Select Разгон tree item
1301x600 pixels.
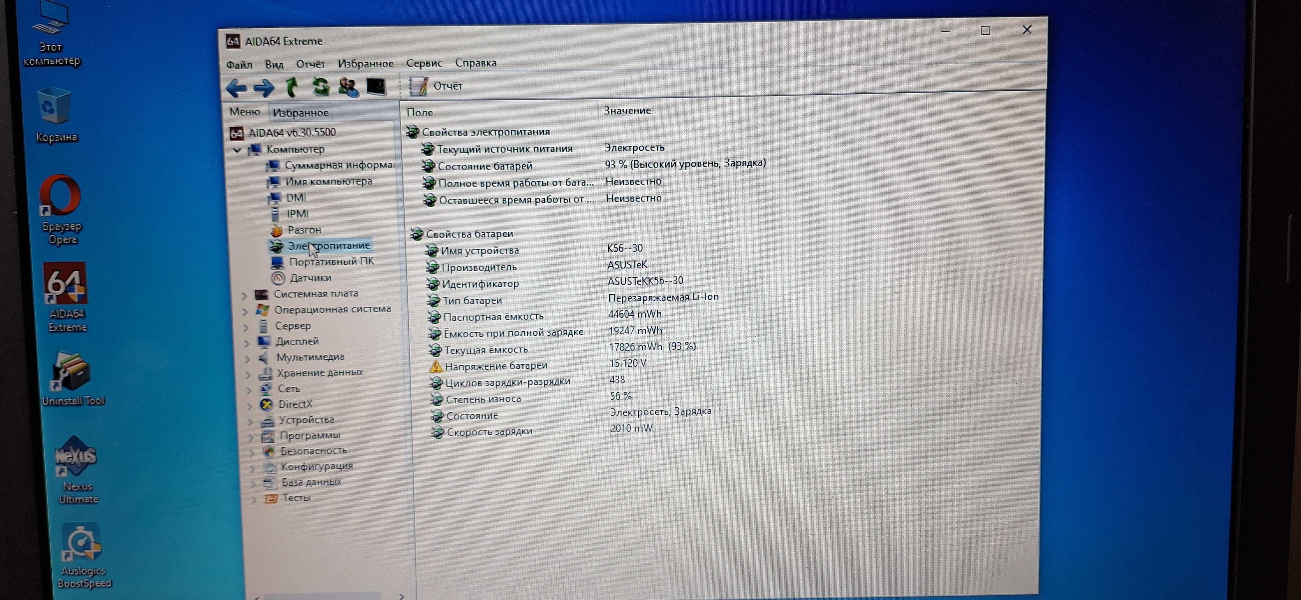(296, 230)
